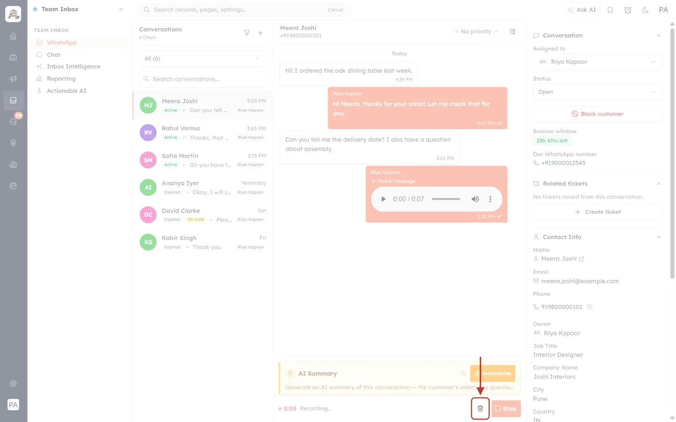The width and height of the screenshot is (676, 422).
Task: Open settings gear in left rail
Action: point(13,384)
